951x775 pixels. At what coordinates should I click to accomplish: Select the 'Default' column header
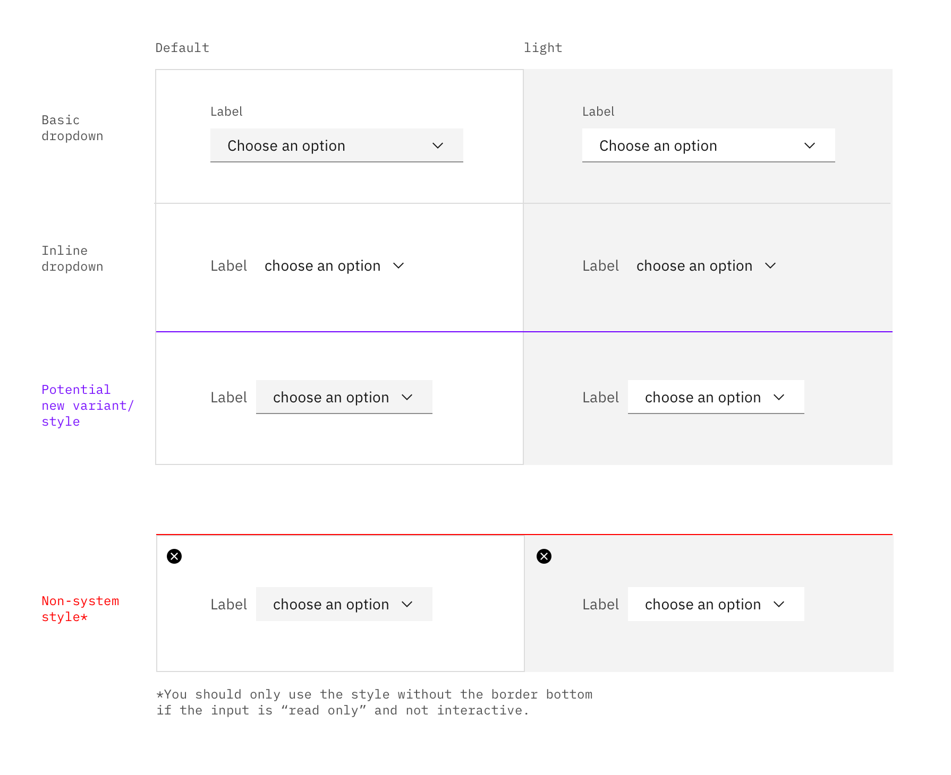(x=182, y=47)
